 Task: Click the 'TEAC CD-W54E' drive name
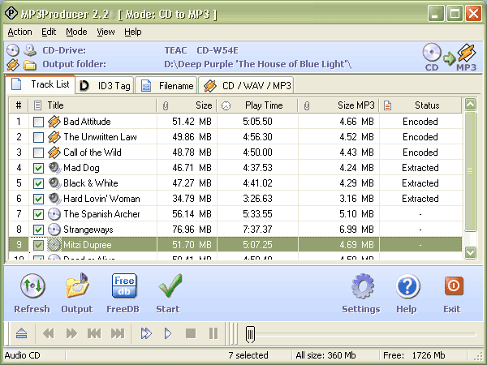tap(201, 50)
